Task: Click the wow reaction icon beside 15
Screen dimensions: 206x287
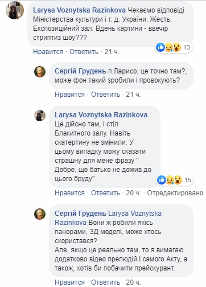Action: (x=178, y=180)
